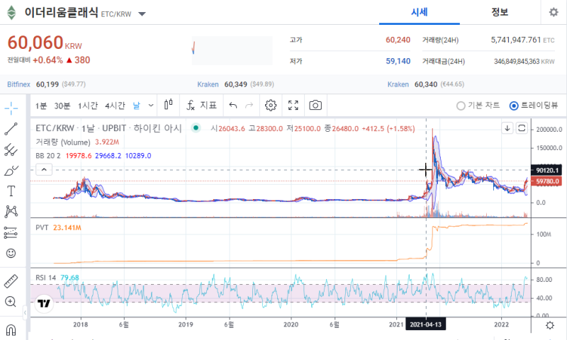Click the chart sync loop icon button
The width and height of the screenshot is (567, 340).
pos(522,128)
